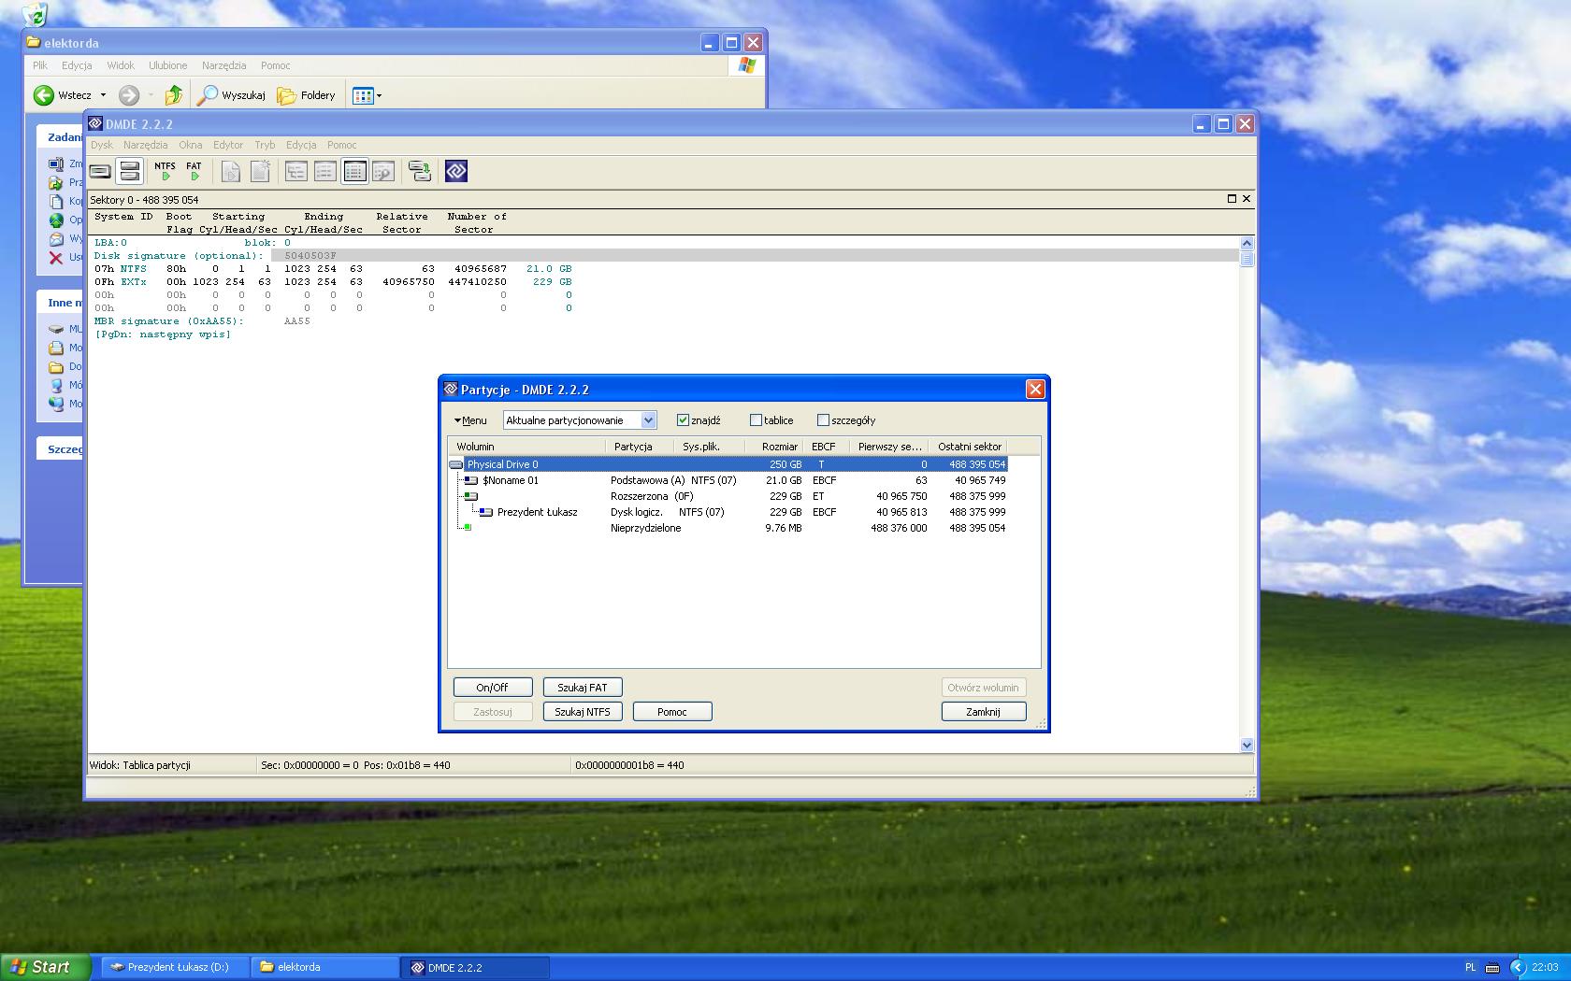
Task: Switch to Prezydent Łukasz (D:) taskbar button
Action: click(175, 967)
